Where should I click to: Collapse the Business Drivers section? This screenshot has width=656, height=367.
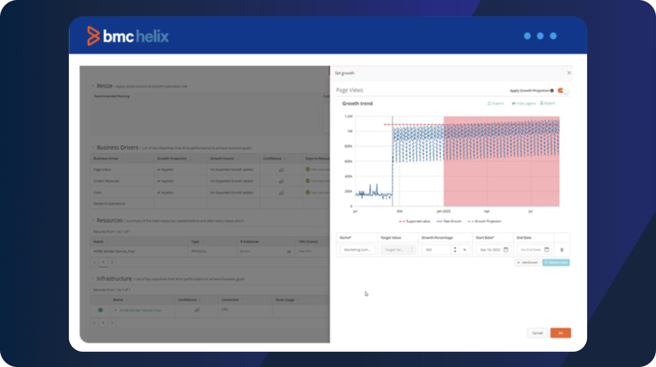pos(92,147)
